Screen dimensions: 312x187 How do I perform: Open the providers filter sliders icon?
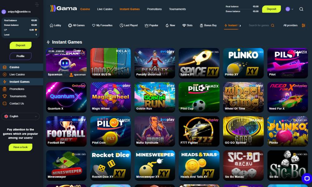(x=304, y=26)
